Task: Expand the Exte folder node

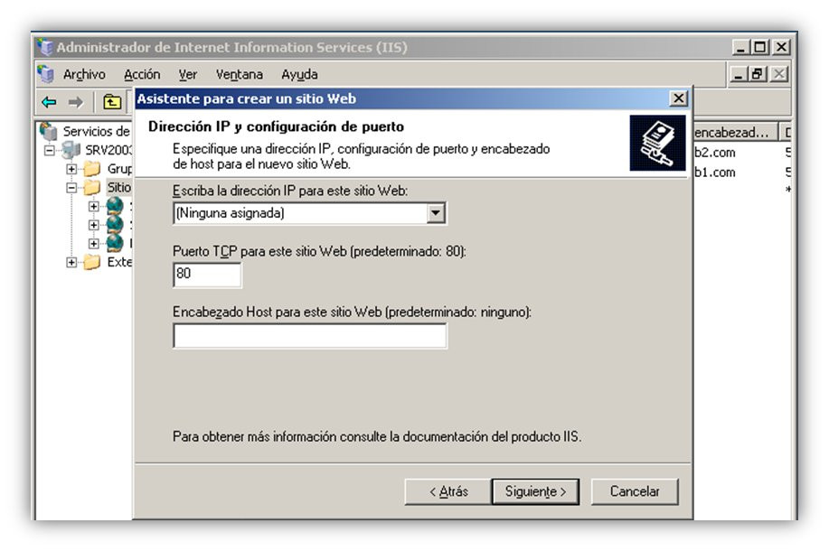Action: point(71,263)
